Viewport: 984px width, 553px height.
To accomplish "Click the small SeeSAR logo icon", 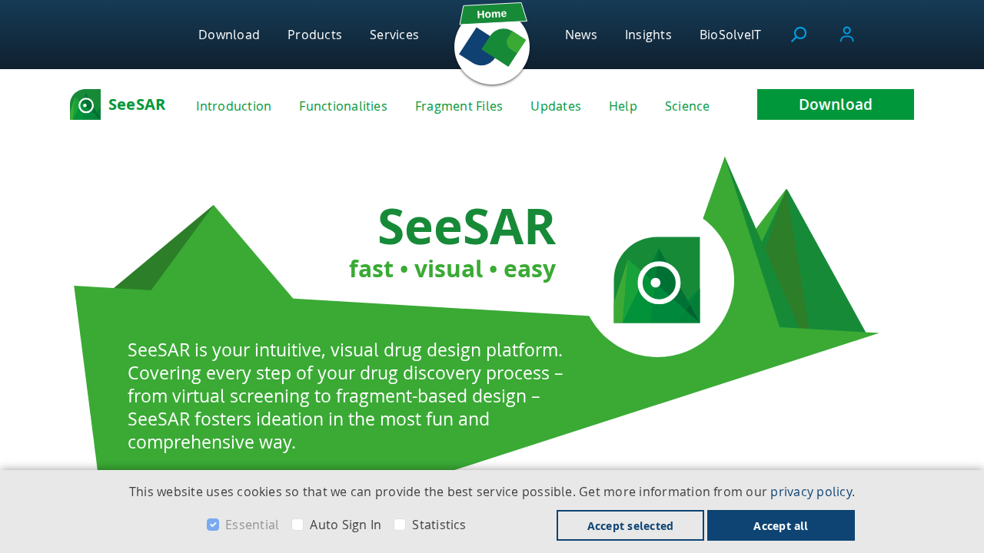I will [85, 104].
